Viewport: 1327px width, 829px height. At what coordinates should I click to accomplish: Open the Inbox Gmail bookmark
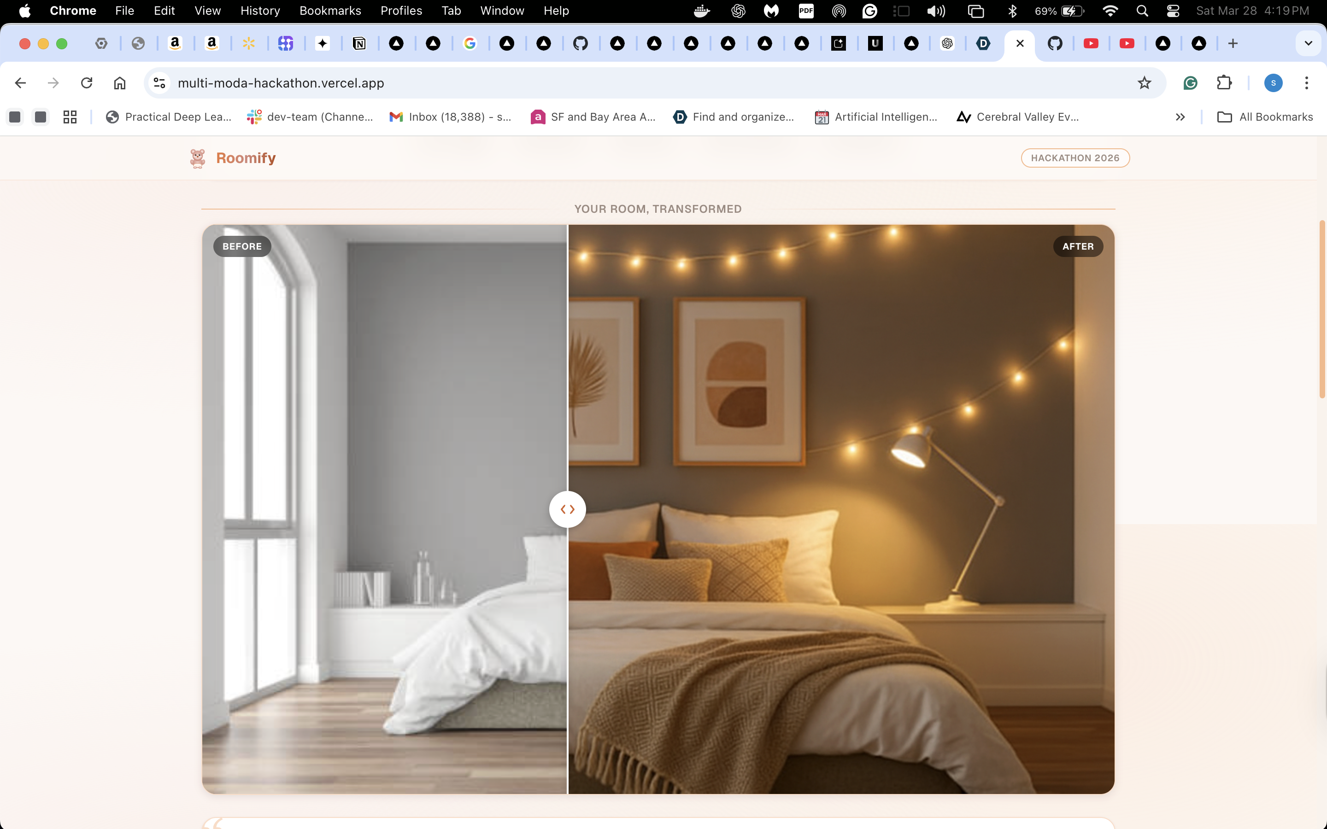450,117
